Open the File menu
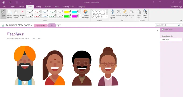 tap(4, 7)
